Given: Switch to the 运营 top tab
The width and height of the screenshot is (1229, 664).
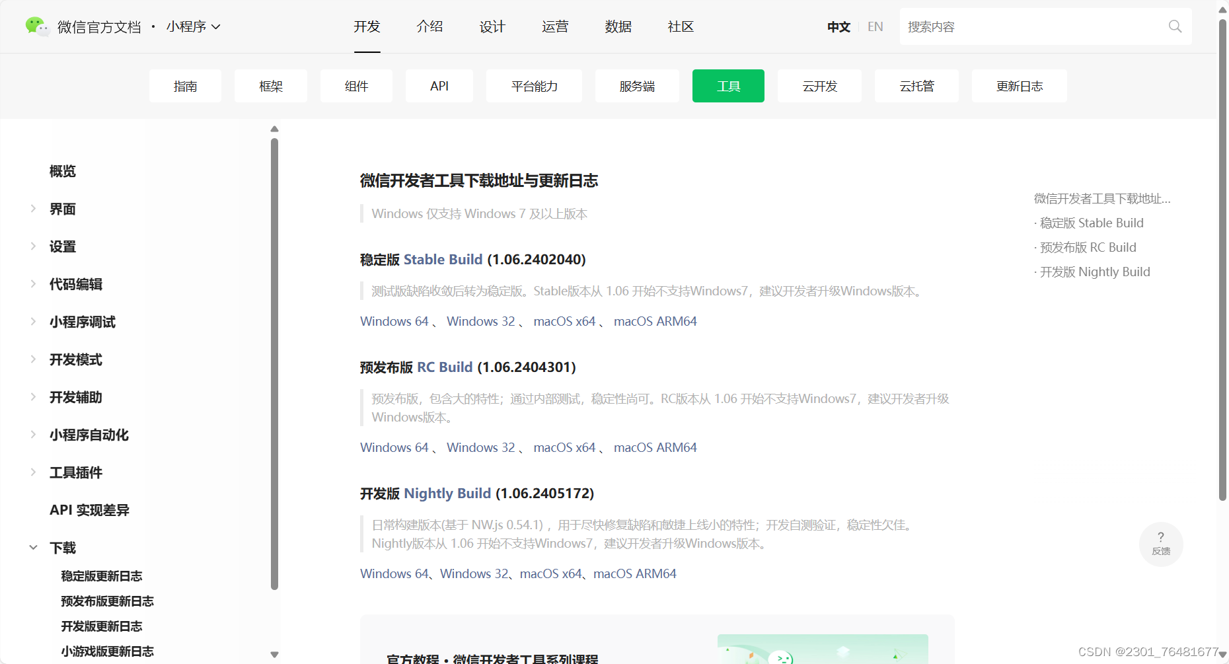Looking at the screenshot, I should point(555,26).
